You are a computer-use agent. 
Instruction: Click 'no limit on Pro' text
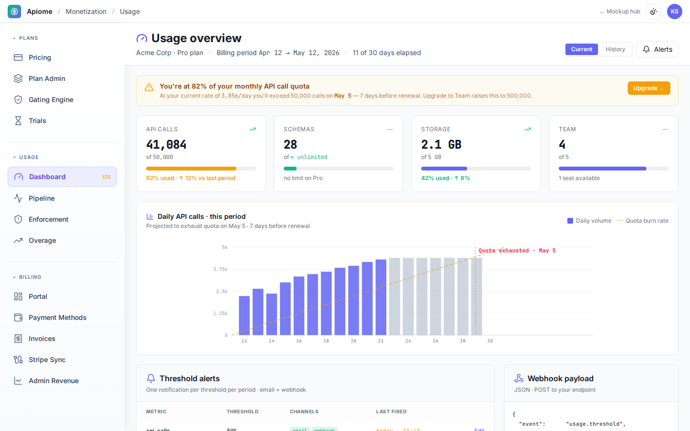point(303,178)
